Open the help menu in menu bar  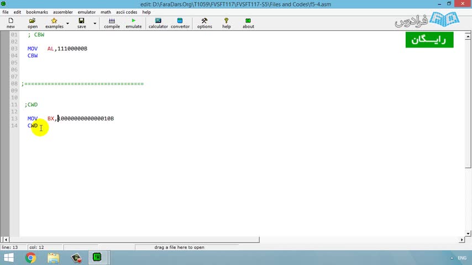[x=146, y=12]
